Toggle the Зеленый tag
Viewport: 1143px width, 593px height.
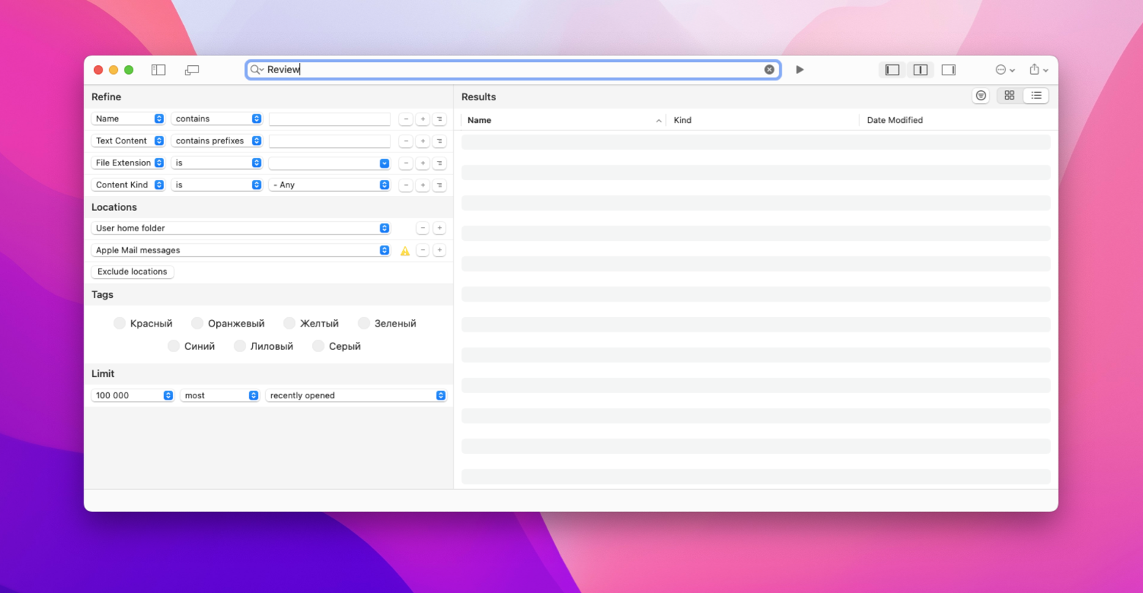point(387,323)
